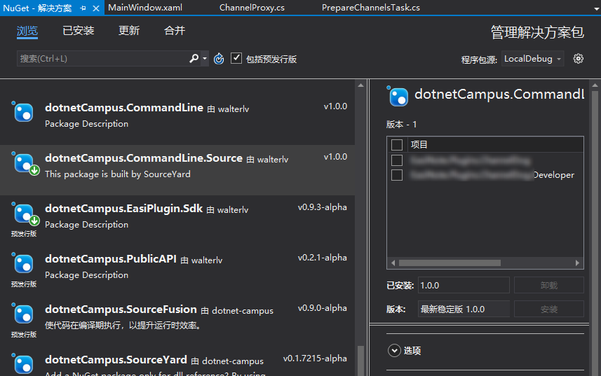Click detail panel scroll up arrow
601x376 pixels.
click(595, 85)
